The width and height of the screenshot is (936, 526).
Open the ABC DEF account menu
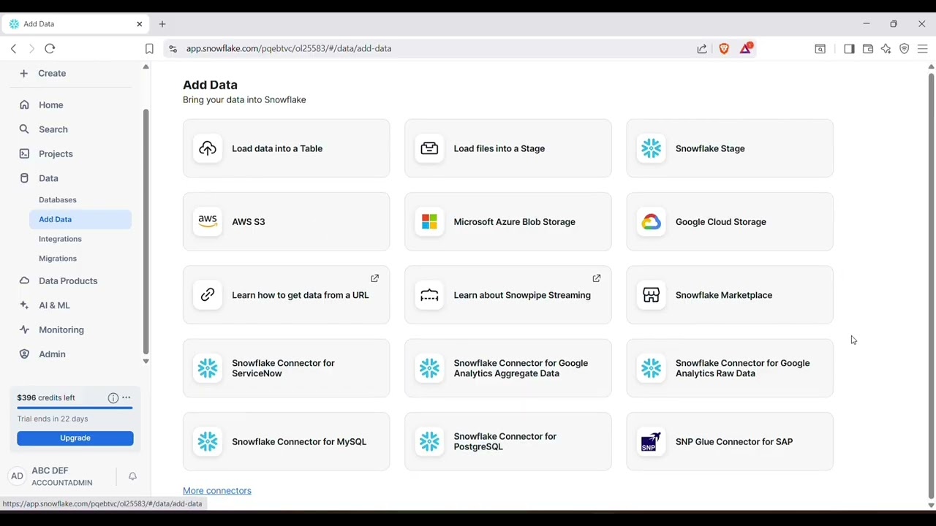pyautogui.click(x=61, y=476)
